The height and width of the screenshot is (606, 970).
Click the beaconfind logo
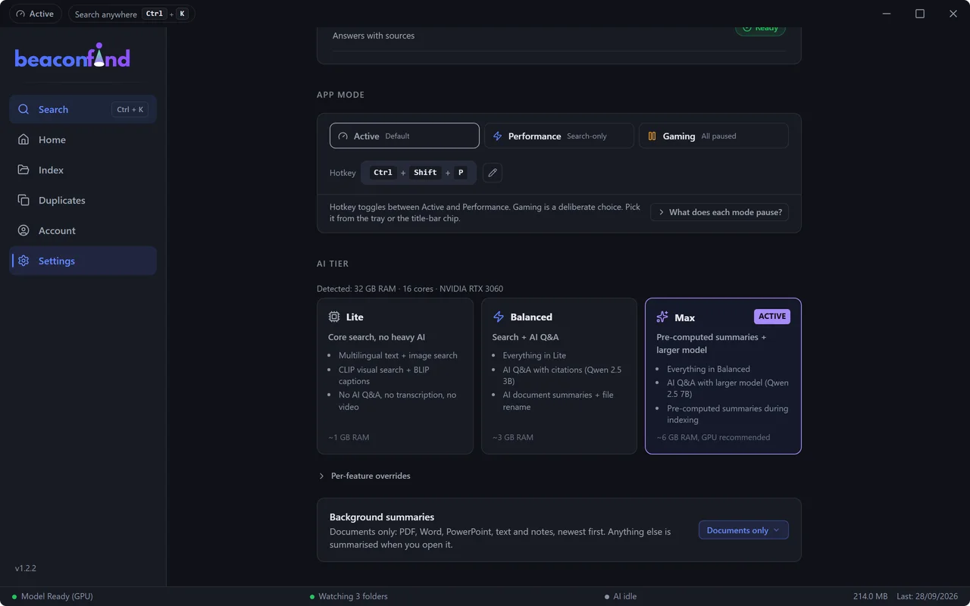point(73,55)
